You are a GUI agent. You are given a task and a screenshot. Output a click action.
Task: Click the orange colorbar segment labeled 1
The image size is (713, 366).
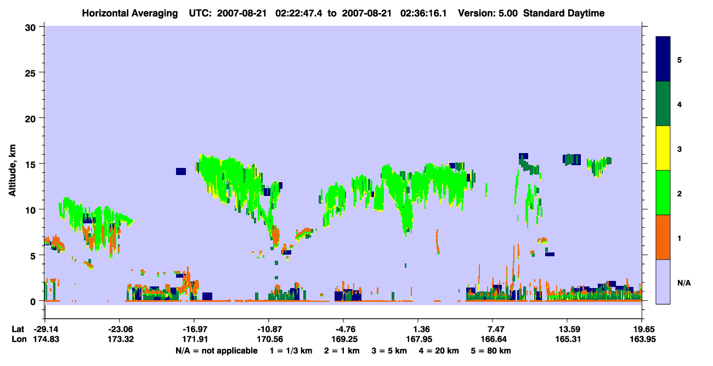coord(663,237)
